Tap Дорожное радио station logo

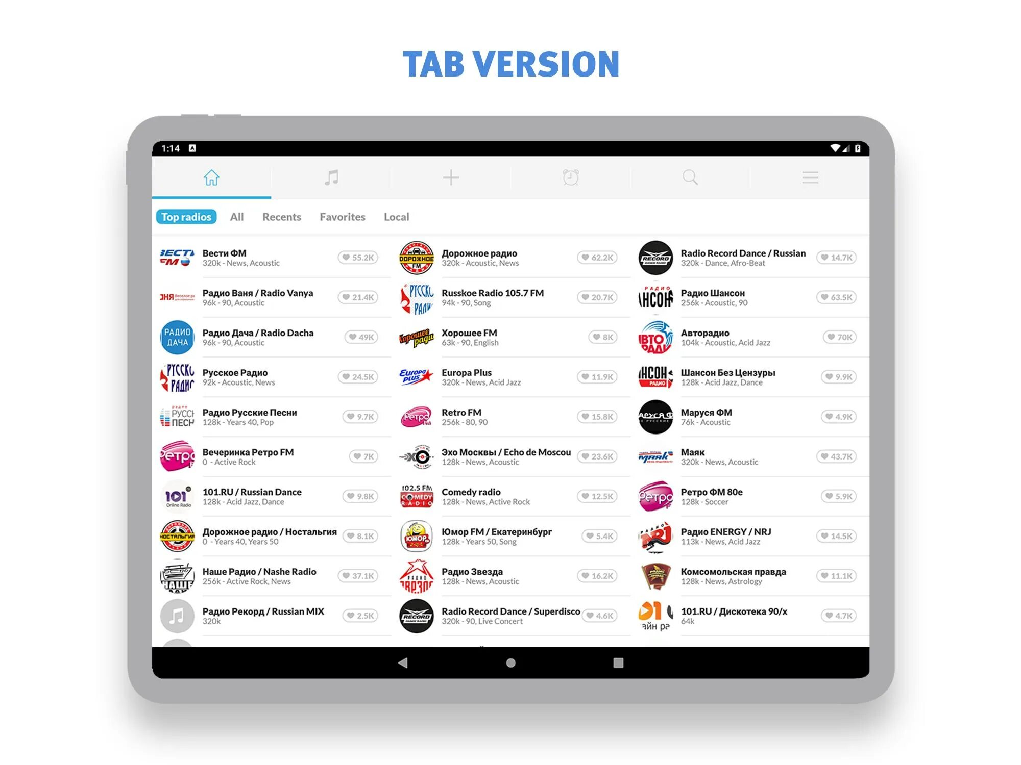click(x=415, y=260)
